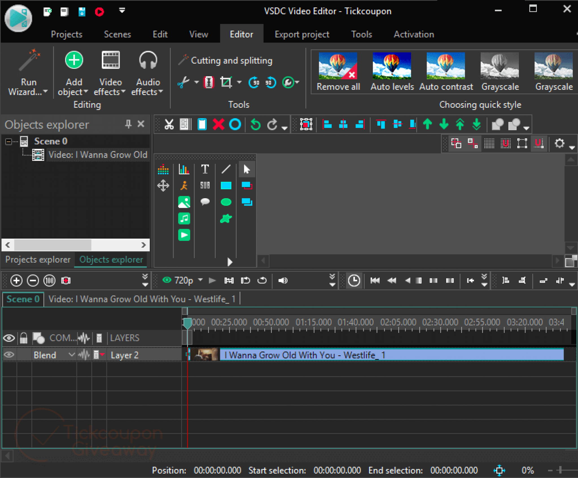Open the Blend mode dropdown
578x478 pixels.
(x=72, y=355)
